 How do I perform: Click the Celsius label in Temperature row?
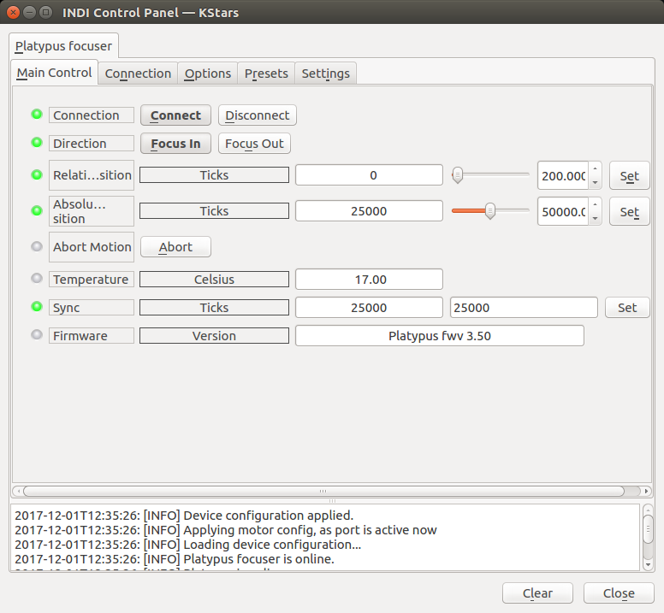click(214, 280)
